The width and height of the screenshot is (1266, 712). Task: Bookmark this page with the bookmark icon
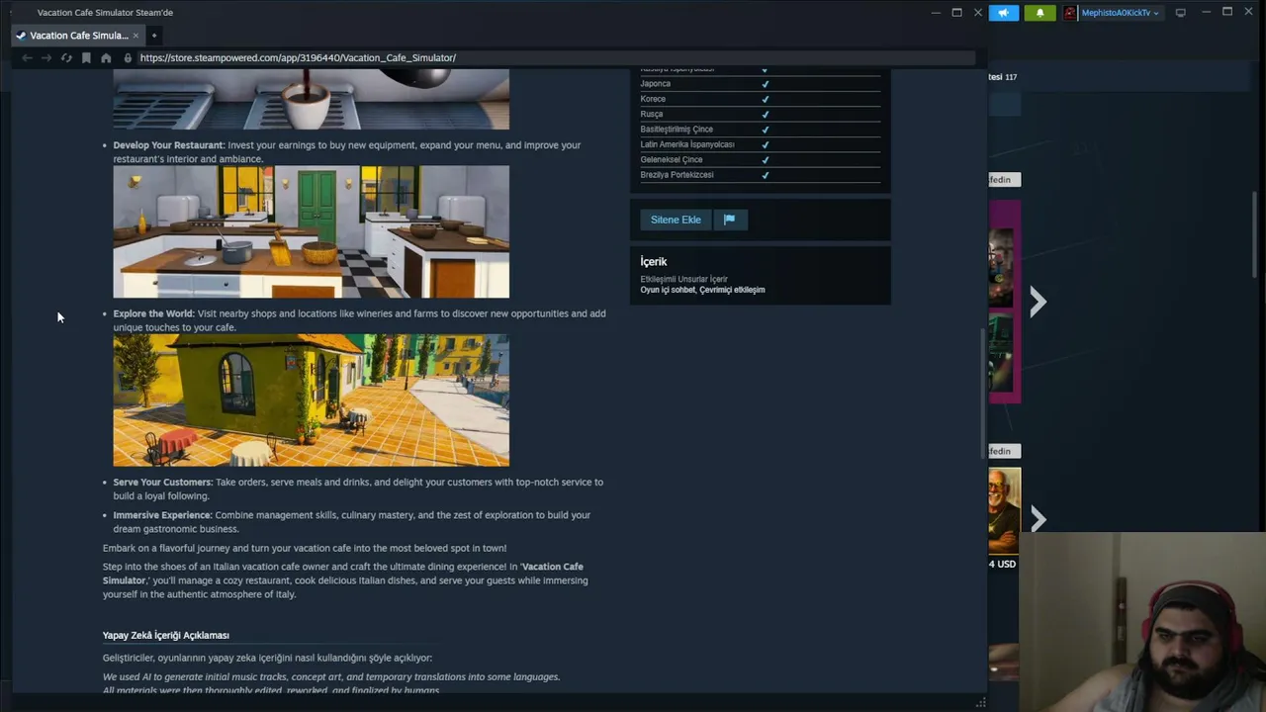[86, 58]
